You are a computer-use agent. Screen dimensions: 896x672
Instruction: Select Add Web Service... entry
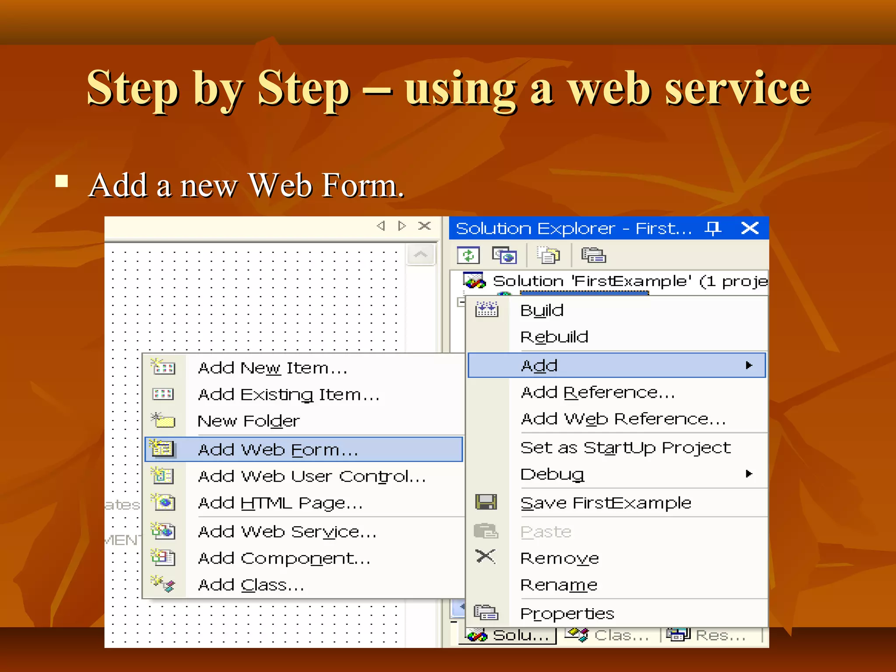point(304,532)
